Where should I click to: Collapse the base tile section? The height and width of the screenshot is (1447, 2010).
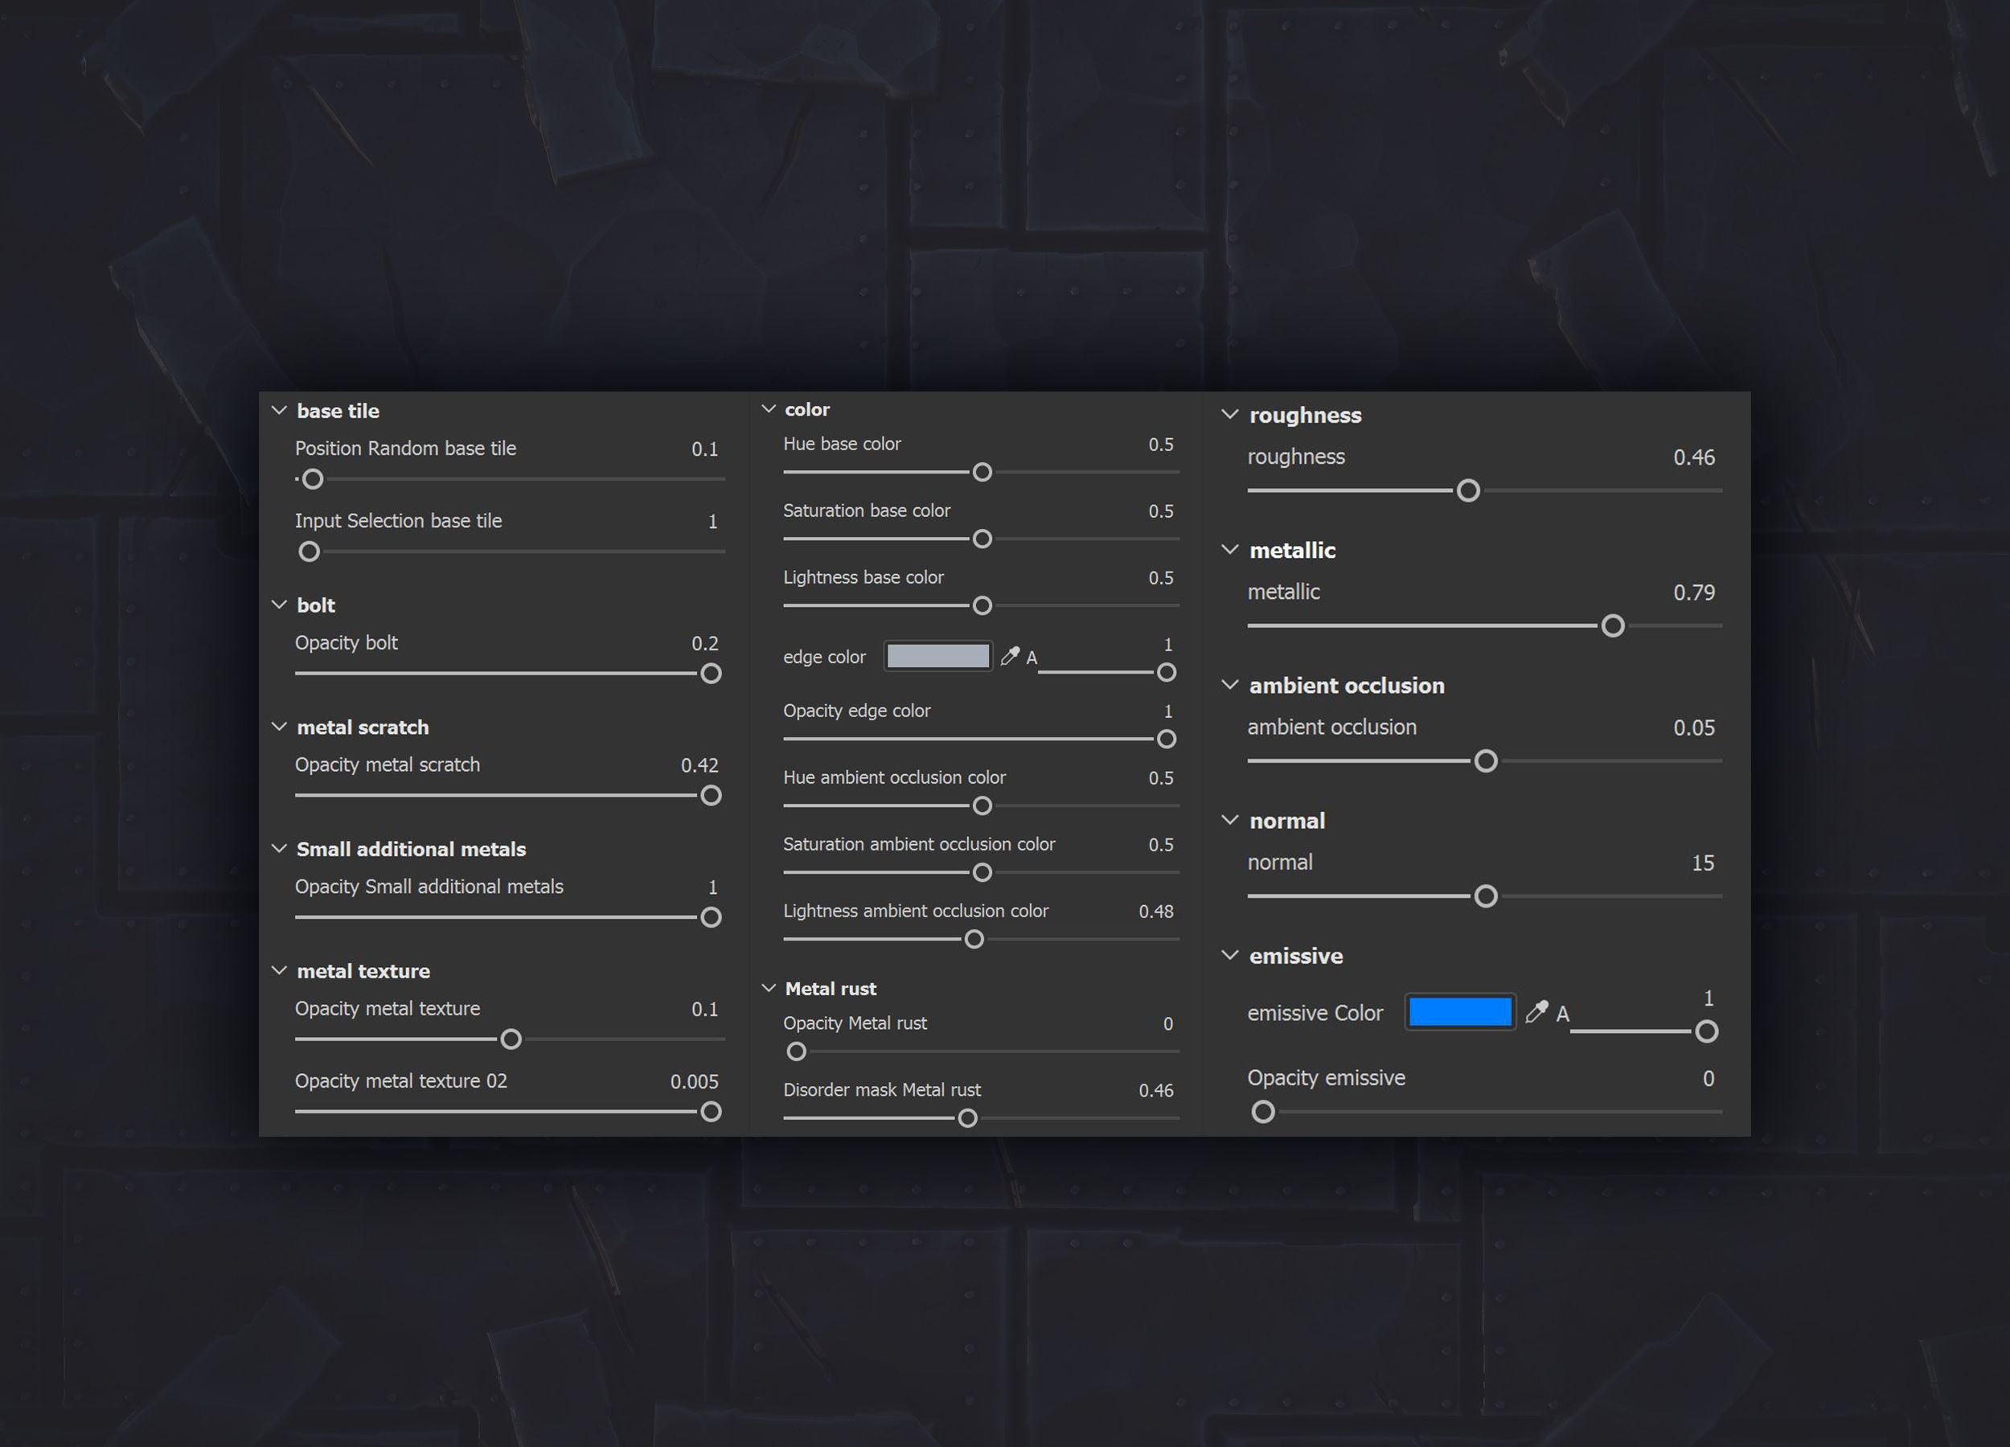(x=279, y=410)
